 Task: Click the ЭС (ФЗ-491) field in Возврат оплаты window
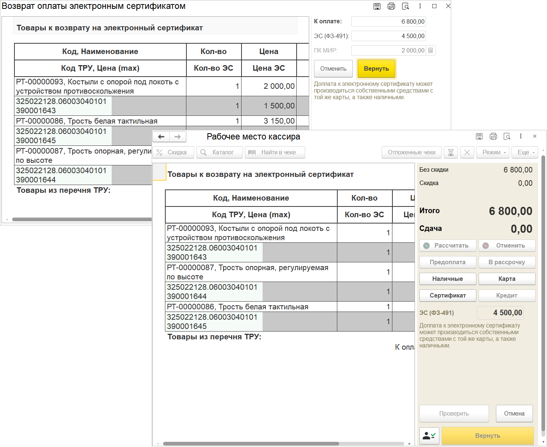pyautogui.click(x=389, y=36)
